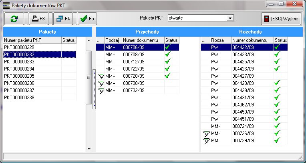The image size is (306, 163).
Task: Click Rodzaj column header in Przychody
Action: tap(113, 40)
